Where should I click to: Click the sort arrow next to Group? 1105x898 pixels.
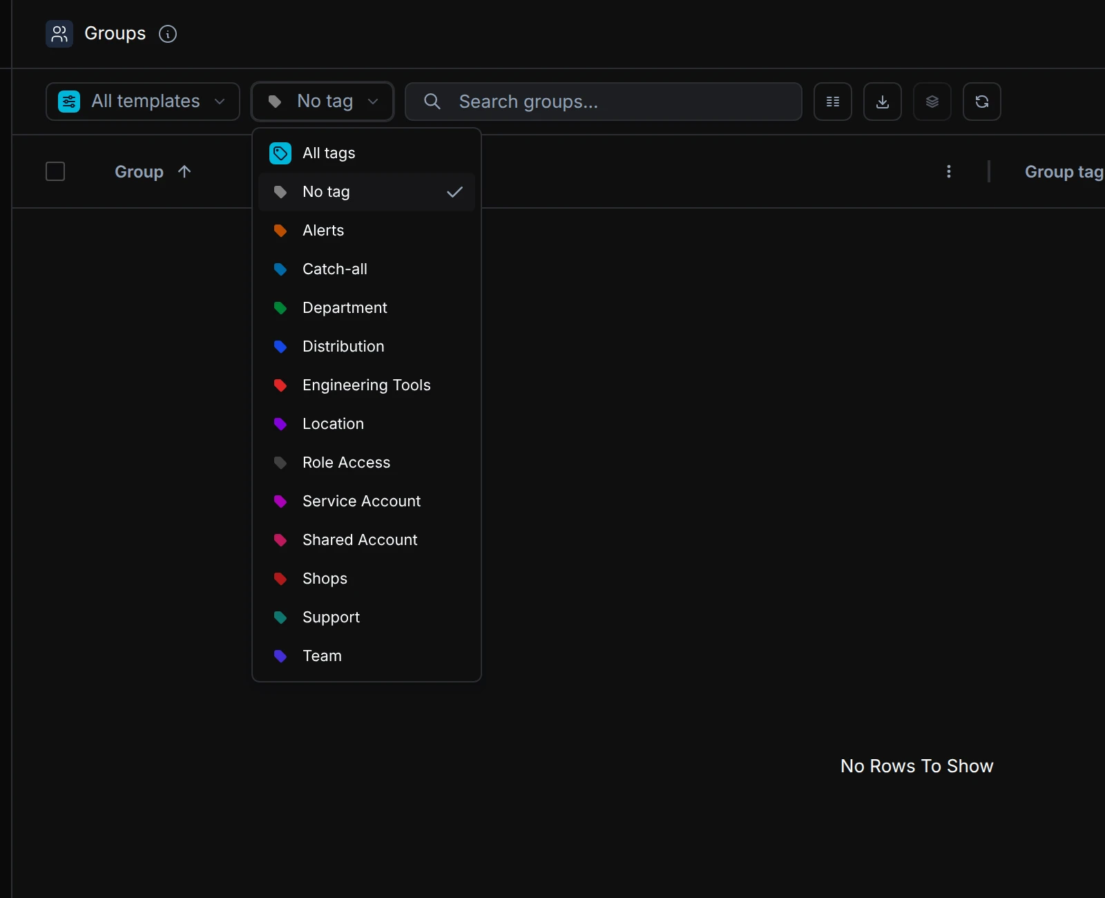pyautogui.click(x=184, y=171)
